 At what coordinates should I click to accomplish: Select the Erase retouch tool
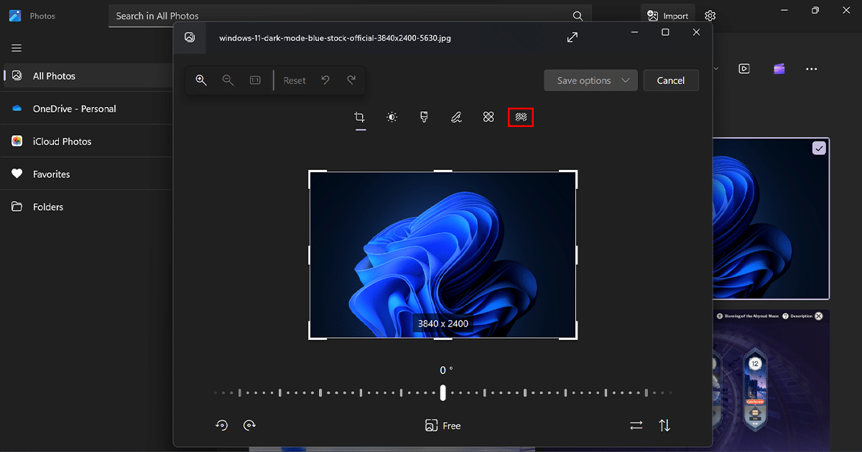click(x=488, y=117)
